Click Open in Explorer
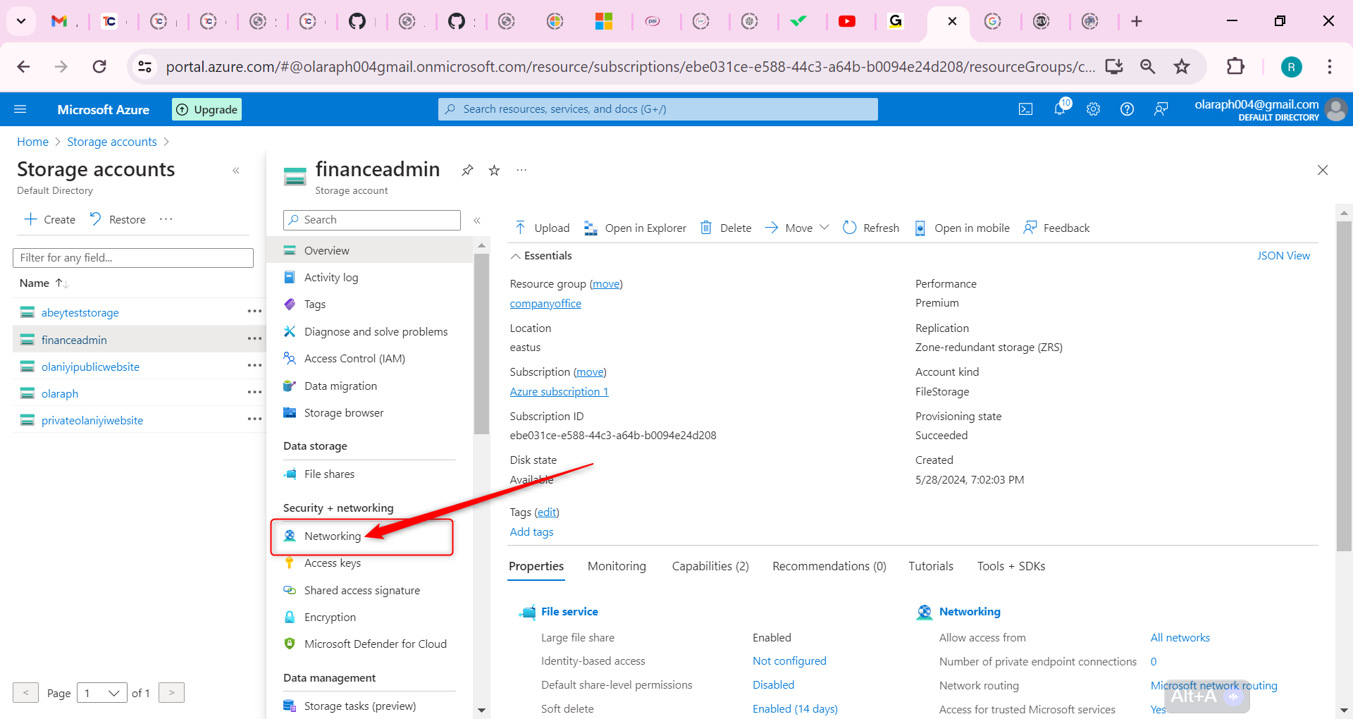 pyautogui.click(x=635, y=228)
